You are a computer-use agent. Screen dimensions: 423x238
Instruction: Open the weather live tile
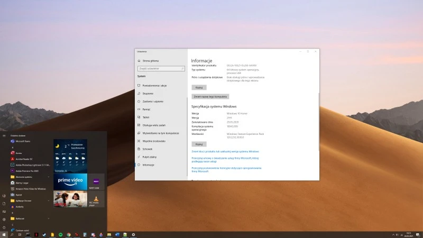[x=70, y=156]
